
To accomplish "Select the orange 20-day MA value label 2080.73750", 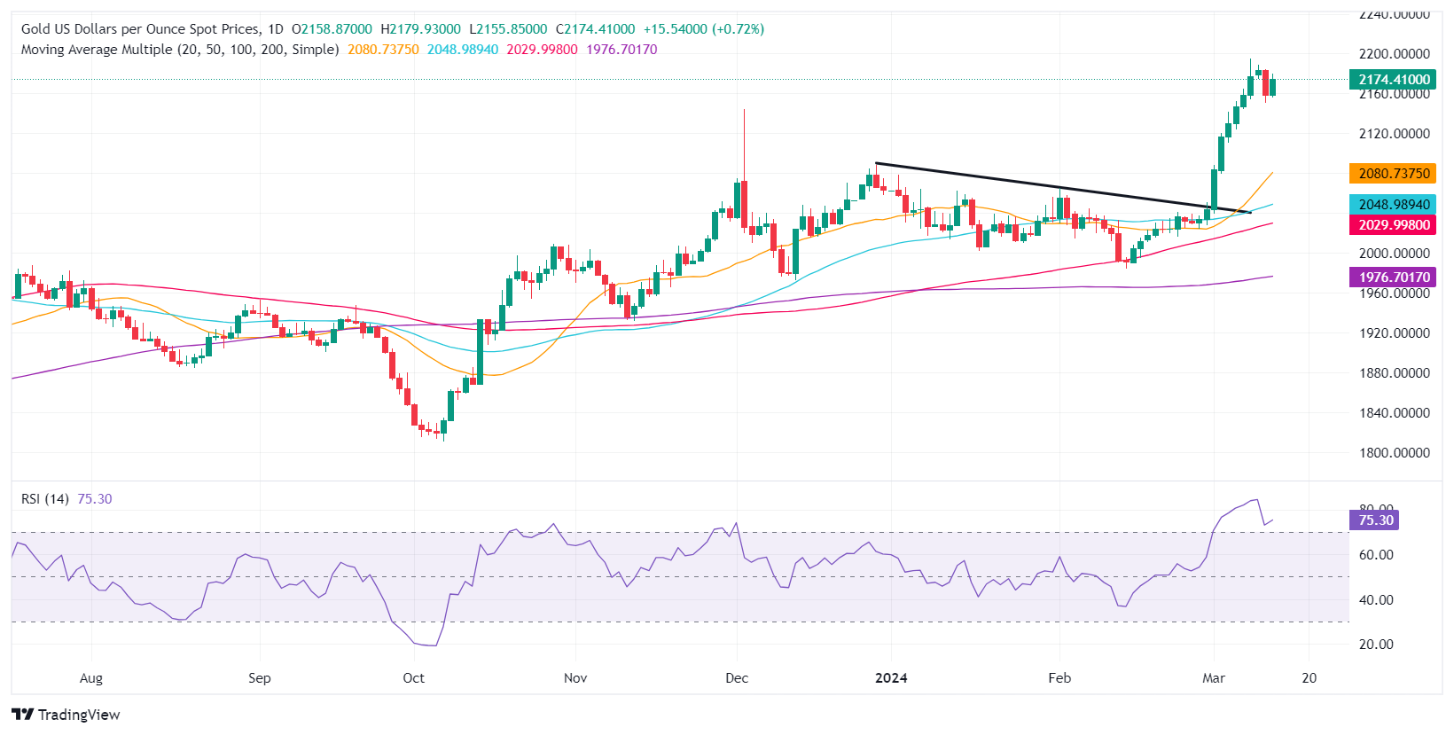I will tap(1394, 174).
